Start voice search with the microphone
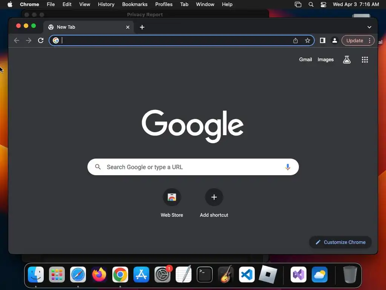 288,167
